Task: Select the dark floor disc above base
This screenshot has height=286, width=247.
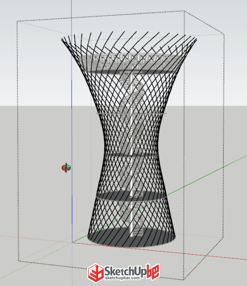Action: pos(132,196)
